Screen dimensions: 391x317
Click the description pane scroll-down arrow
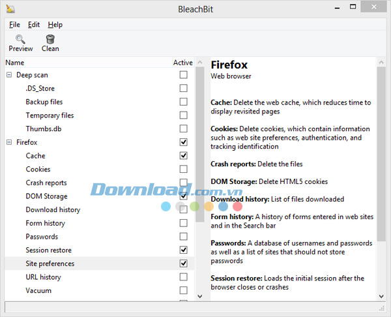pos(381,296)
